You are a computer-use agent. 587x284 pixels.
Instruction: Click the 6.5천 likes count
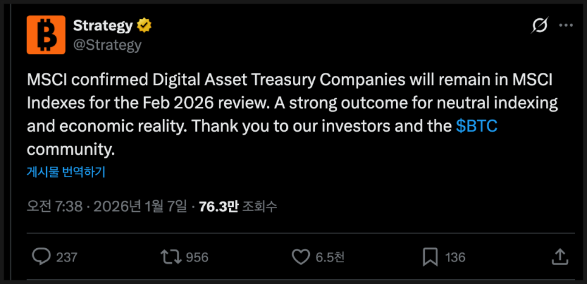tap(331, 257)
